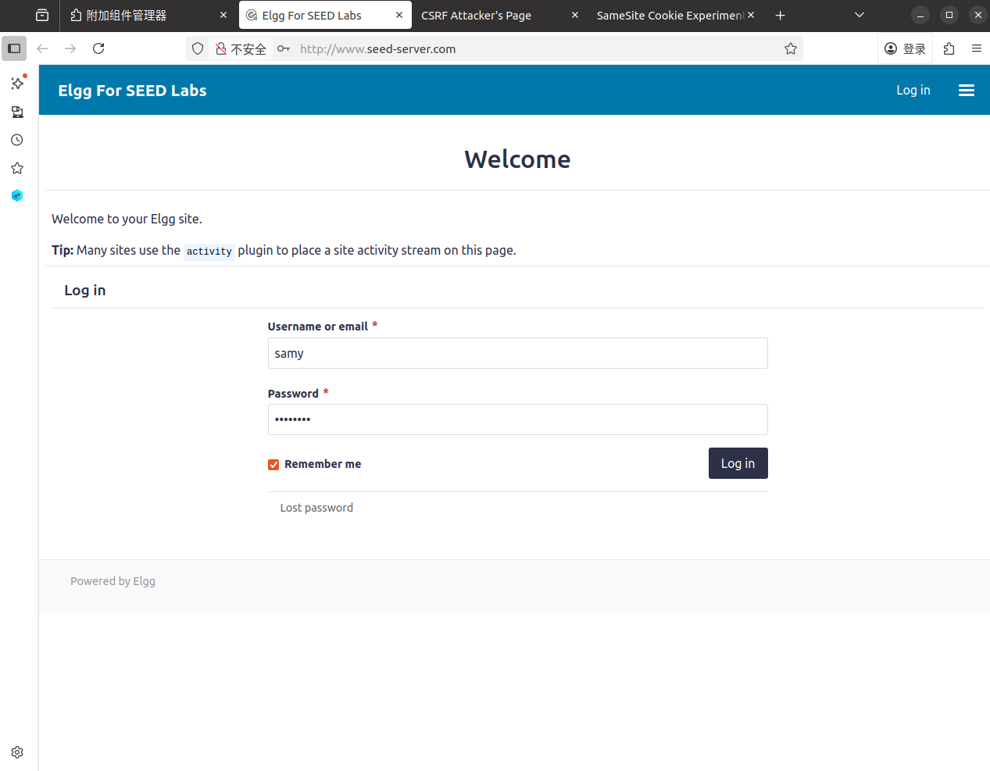The width and height of the screenshot is (990, 771).
Task: Click 'Welcome to your Elgg site.' text
Action: [x=127, y=219]
